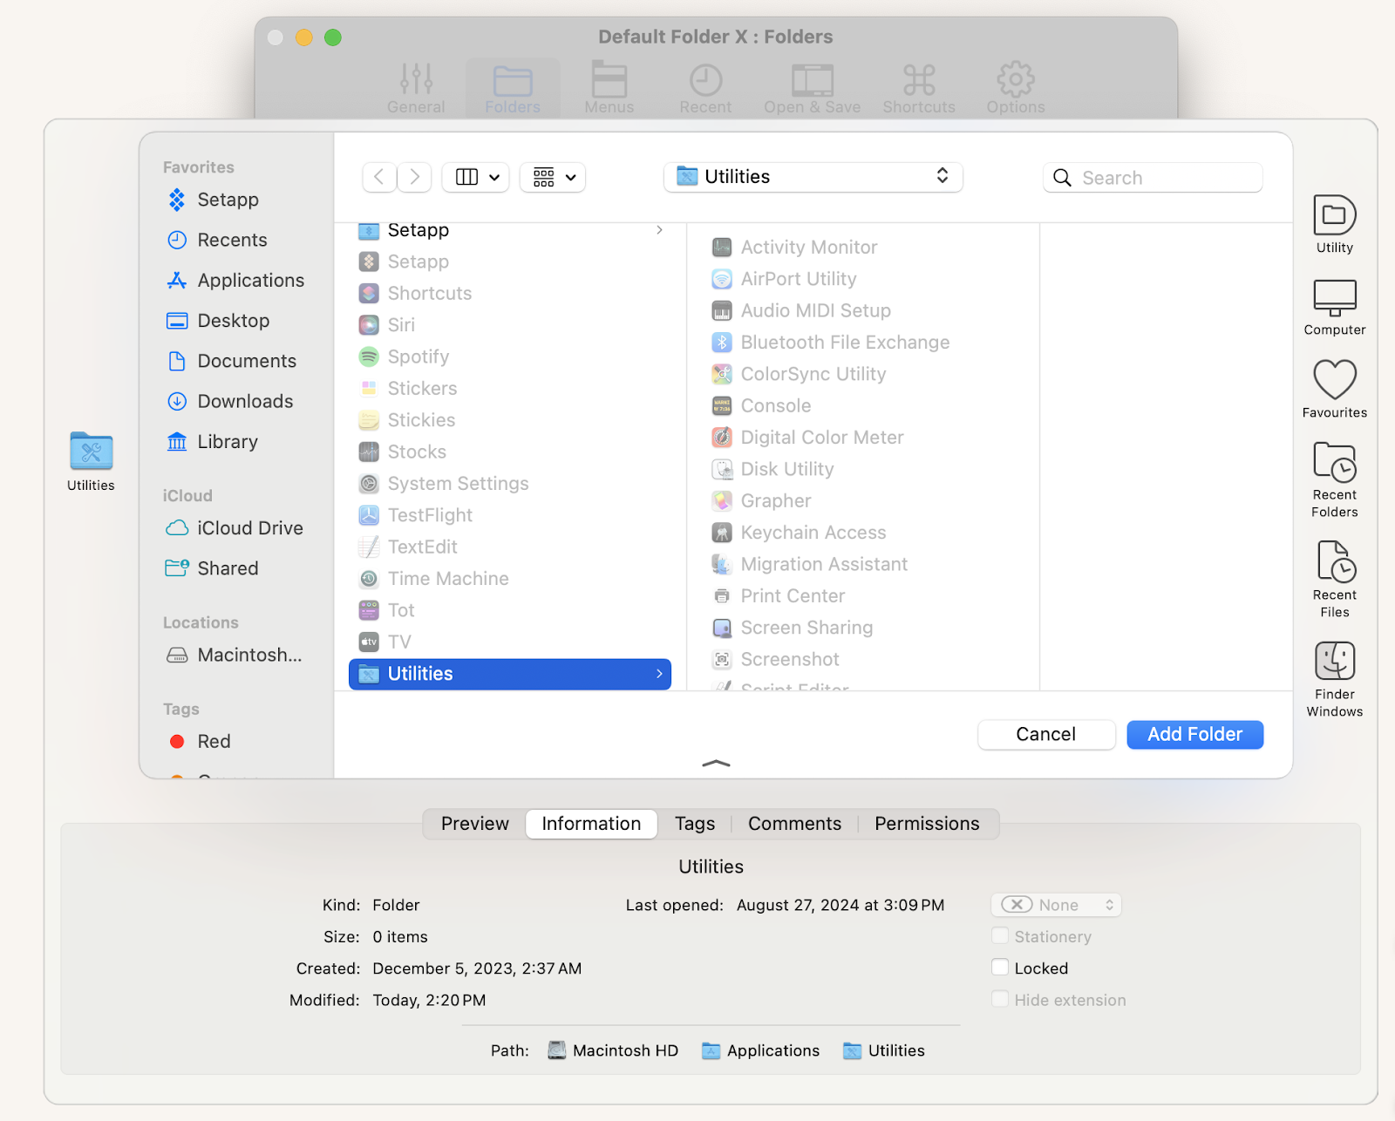The image size is (1395, 1121).
Task: Open the Utilities location dropdown
Action: click(x=813, y=176)
